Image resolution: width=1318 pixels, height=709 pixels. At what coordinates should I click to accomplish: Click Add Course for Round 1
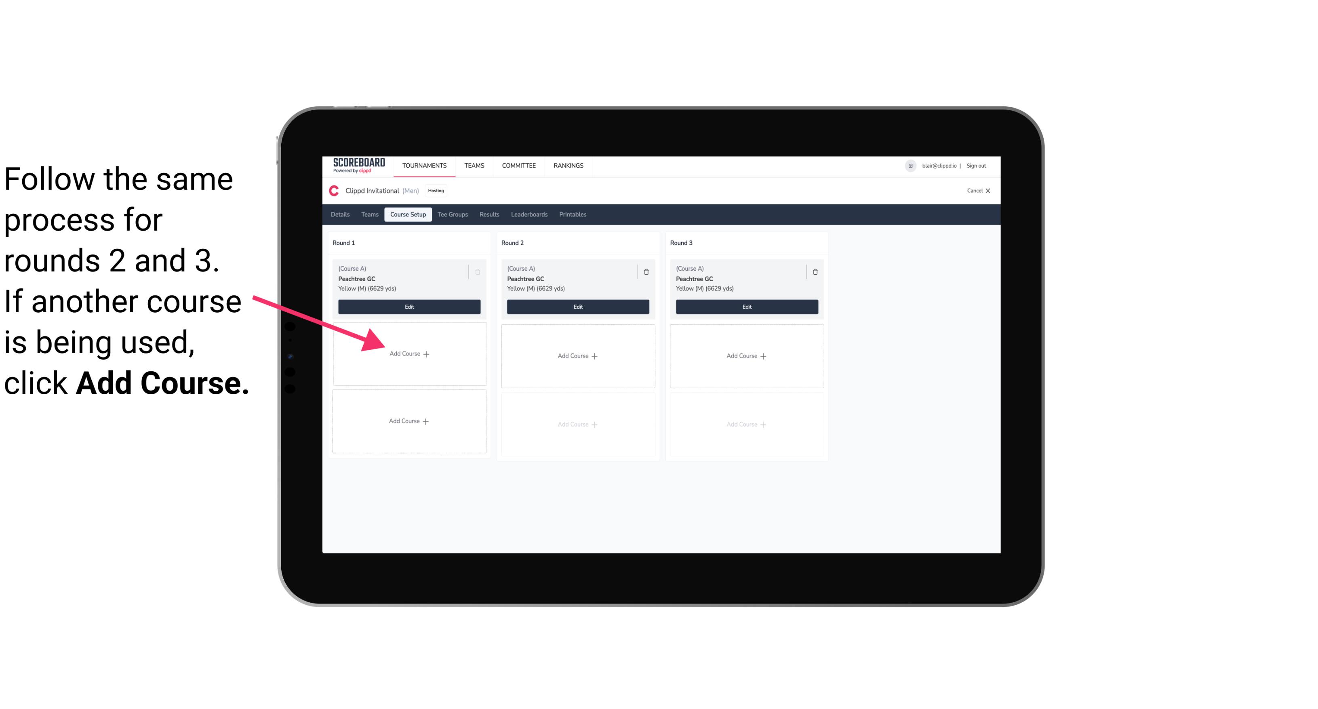(x=409, y=353)
